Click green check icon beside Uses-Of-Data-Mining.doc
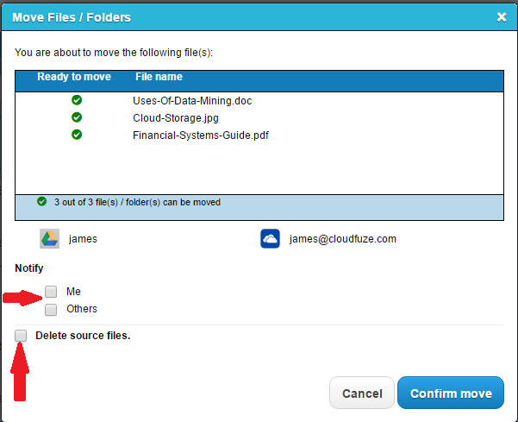Image resolution: width=518 pixels, height=422 pixels. click(77, 100)
